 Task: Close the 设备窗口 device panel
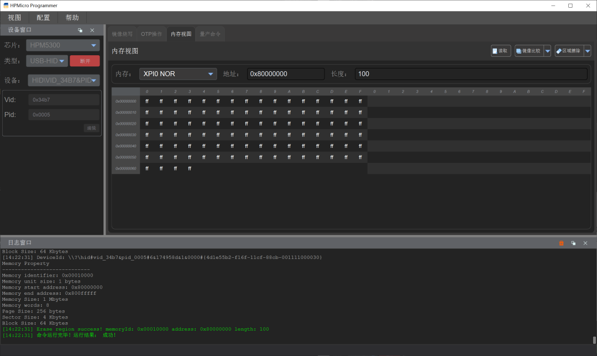pyautogui.click(x=92, y=30)
